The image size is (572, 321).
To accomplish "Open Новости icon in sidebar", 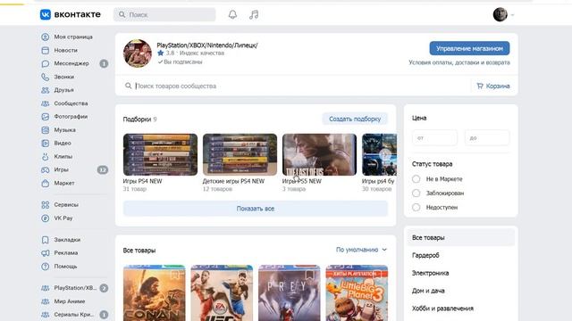I will 46,50.
